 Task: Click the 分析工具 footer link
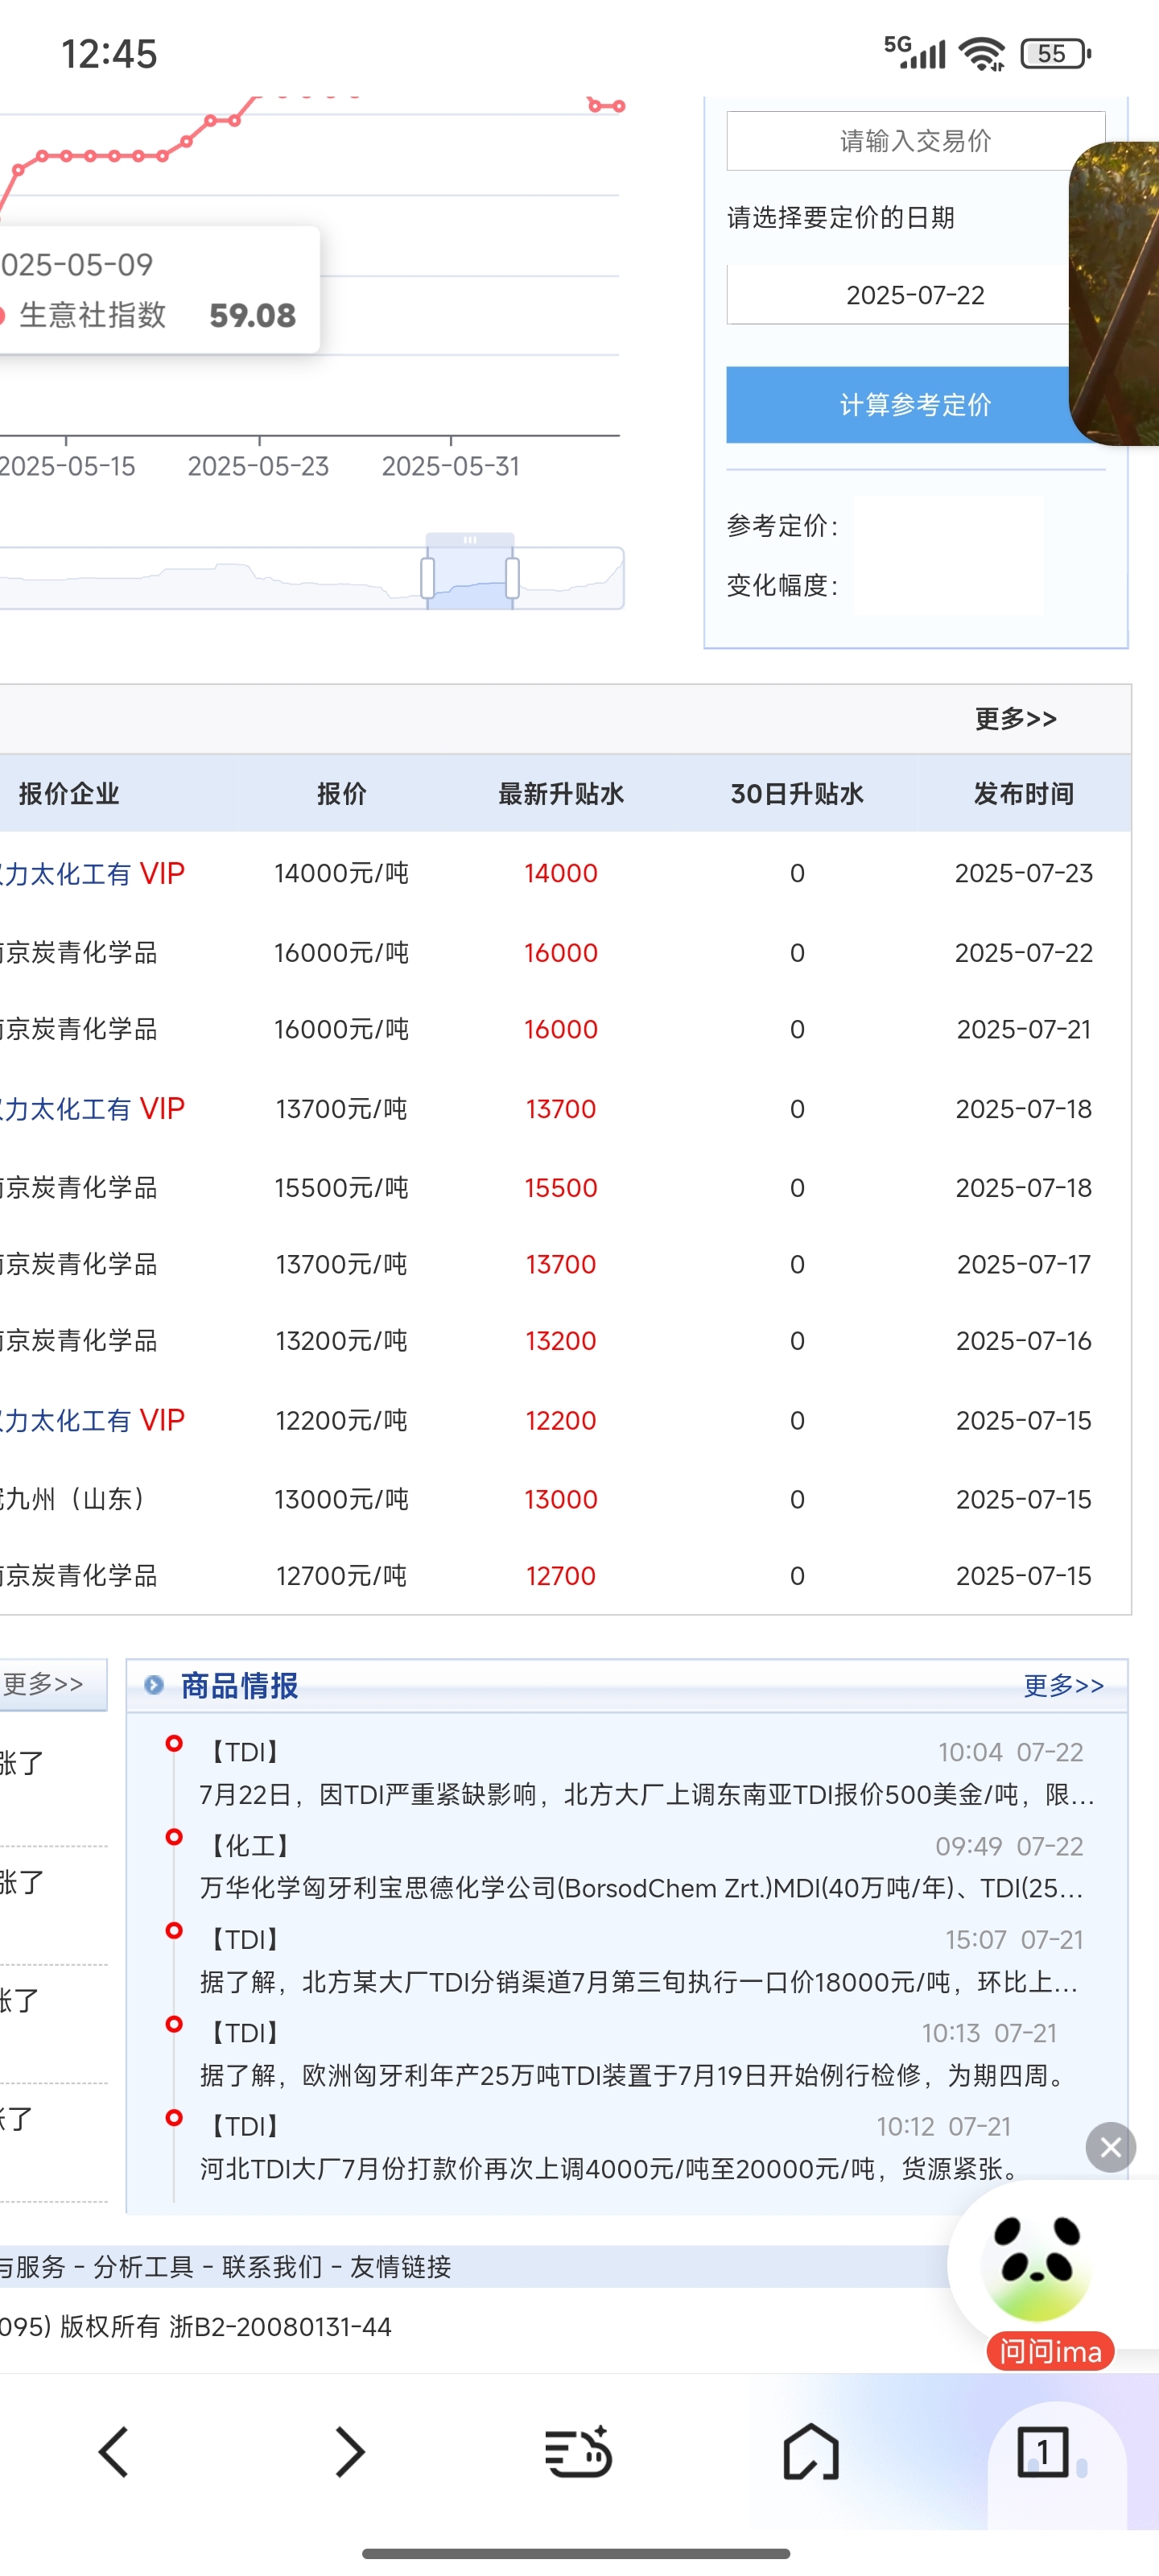[x=143, y=2267]
